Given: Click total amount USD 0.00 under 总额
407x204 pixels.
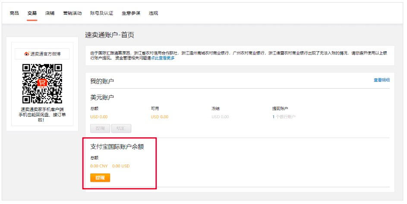Looking at the screenshot, I should coord(99,117).
